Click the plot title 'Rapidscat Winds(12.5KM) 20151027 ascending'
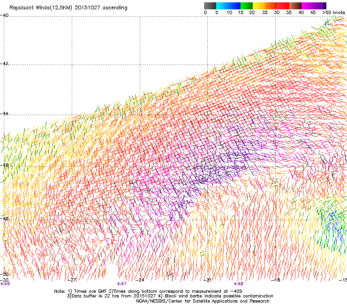This screenshot has width=347, height=304. pos(68,8)
